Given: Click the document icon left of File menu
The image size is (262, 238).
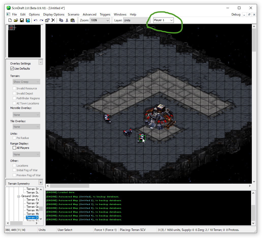Looking at the screenshot, I should [8, 14].
